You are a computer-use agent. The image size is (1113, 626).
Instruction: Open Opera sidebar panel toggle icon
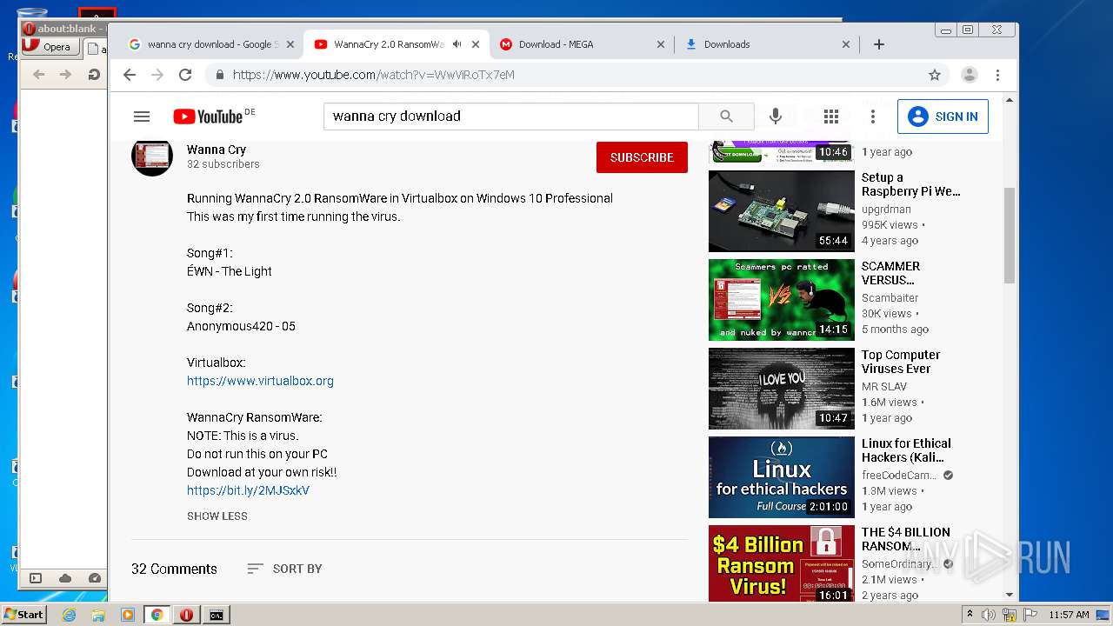click(x=36, y=578)
